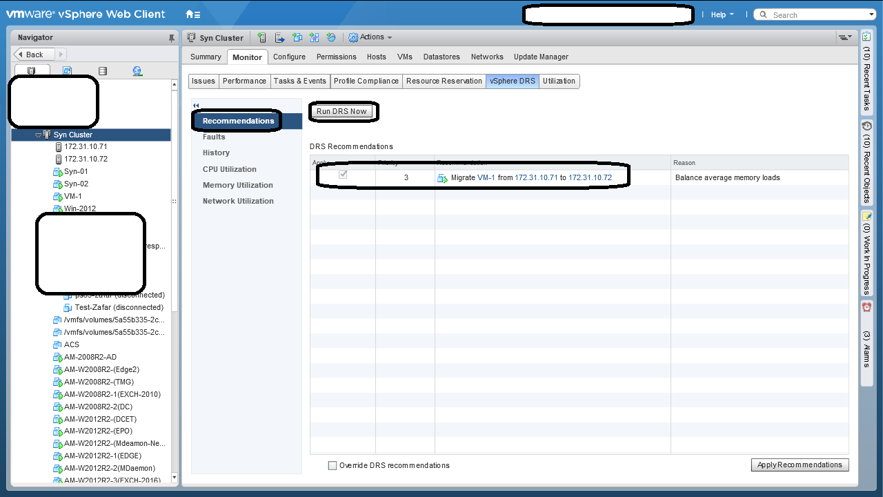Click the Search input field
Viewport: 883px width, 497px height.
[817, 14]
